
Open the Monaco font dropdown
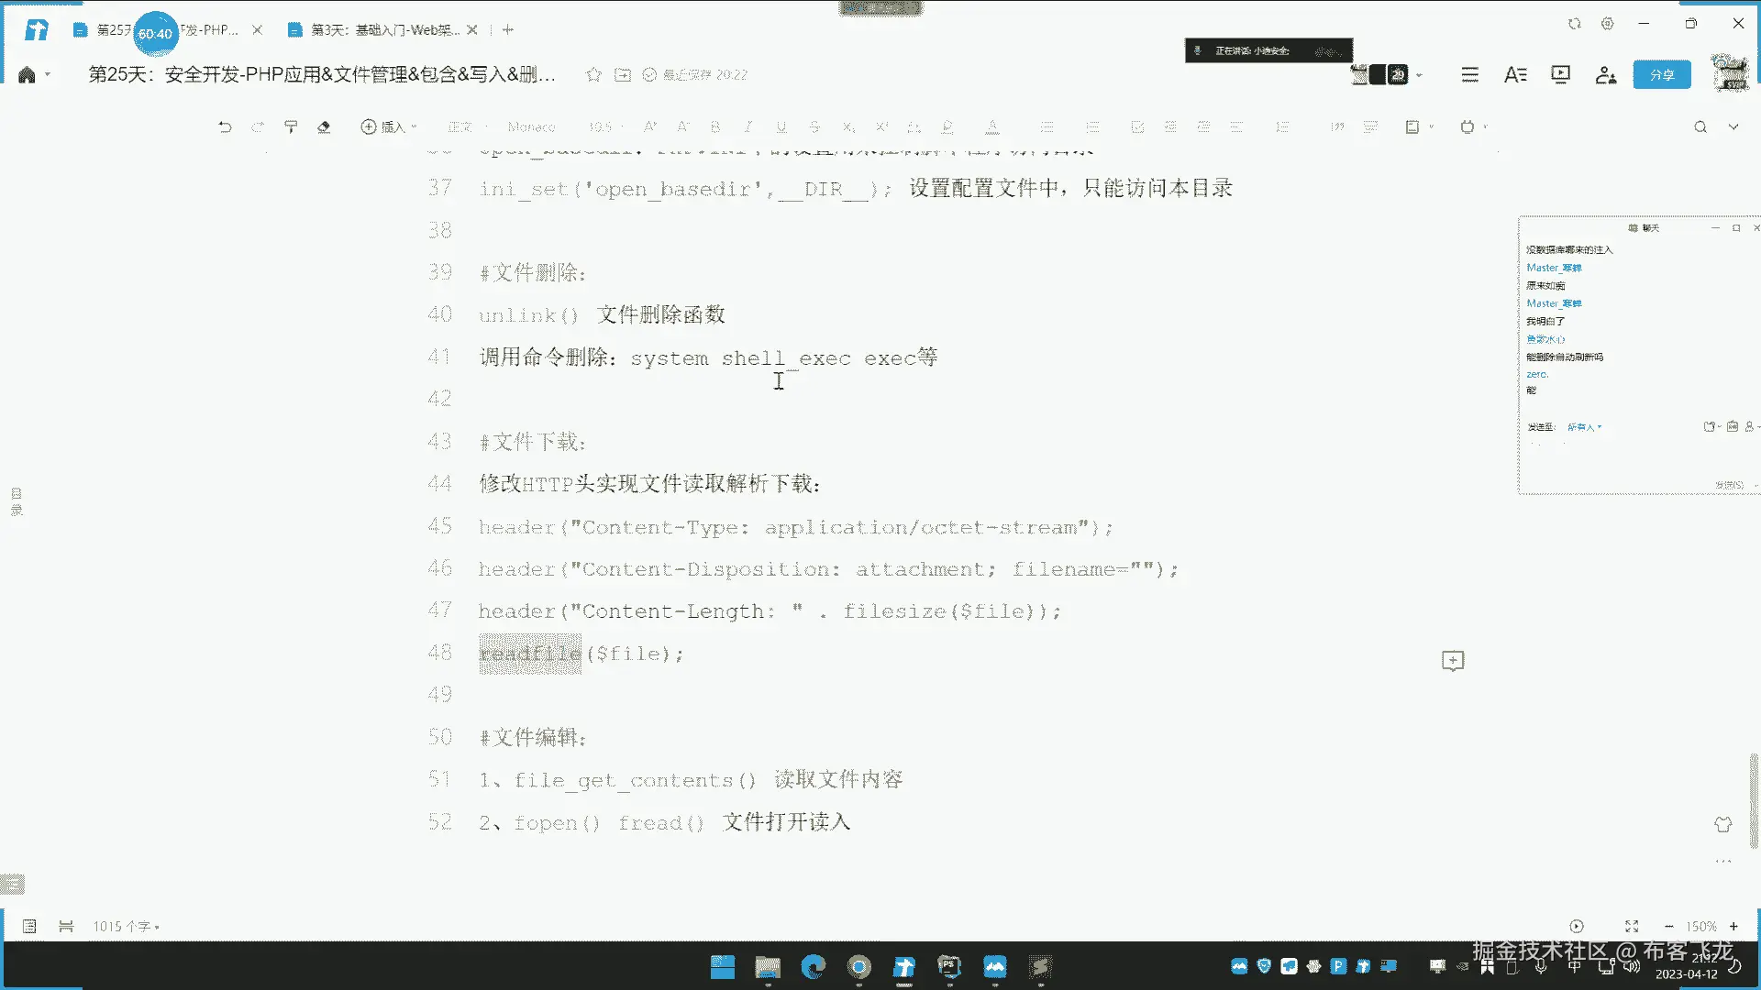(532, 126)
